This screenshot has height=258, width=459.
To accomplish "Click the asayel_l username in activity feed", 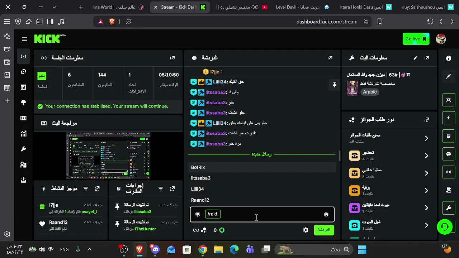I will point(89,212).
